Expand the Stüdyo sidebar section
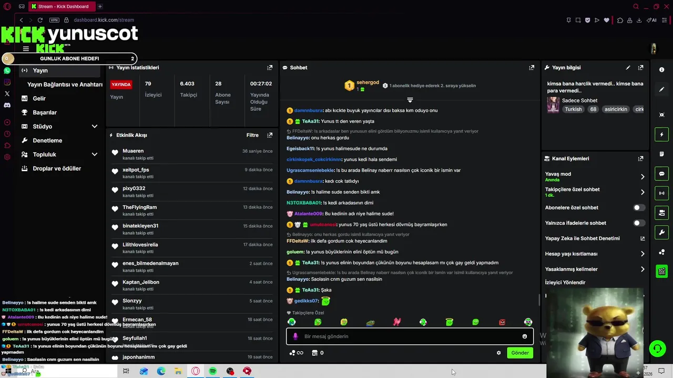This screenshot has height=378, width=673. [x=95, y=127]
